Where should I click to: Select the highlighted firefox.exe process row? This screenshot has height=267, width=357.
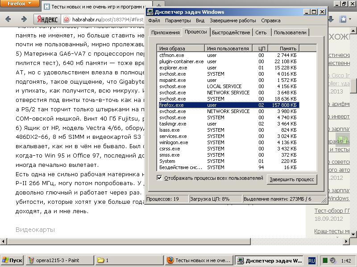(x=228, y=105)
